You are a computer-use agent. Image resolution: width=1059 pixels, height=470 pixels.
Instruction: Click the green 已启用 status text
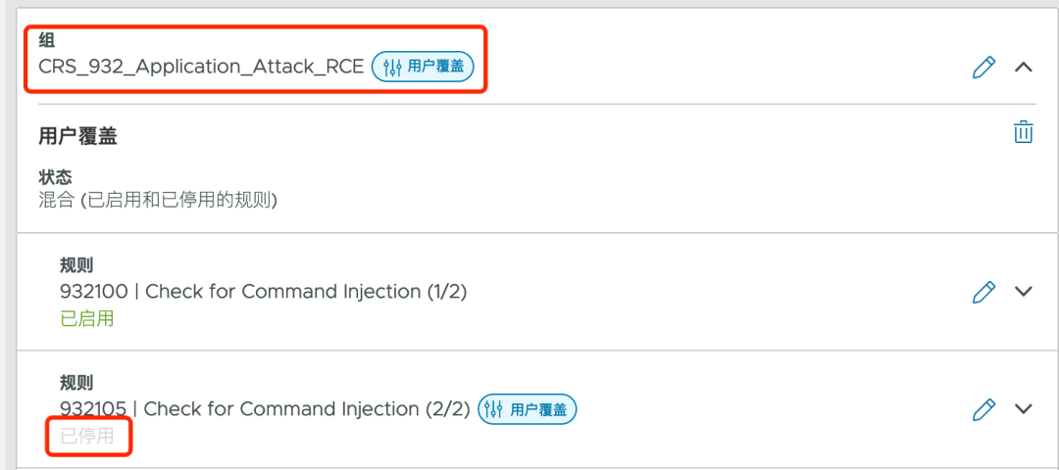[x=86, y=318]
